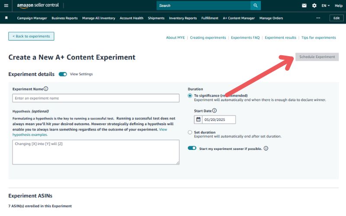
Task: Click the search magnifier button
Action: coord(256,6)
